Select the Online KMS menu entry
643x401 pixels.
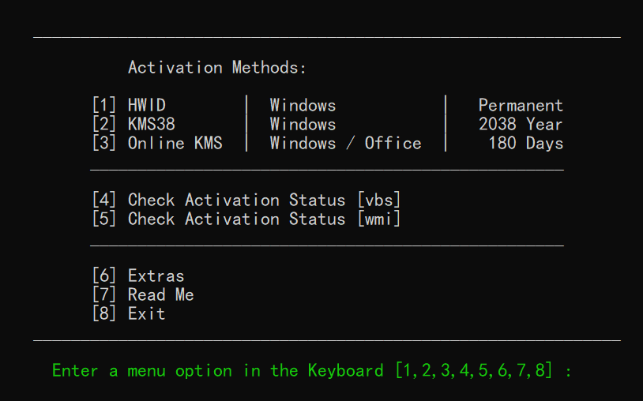point(157,144)
